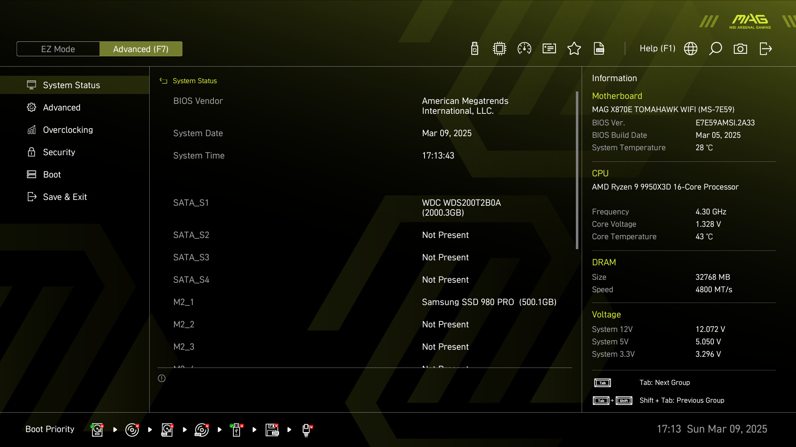
Task: Click the Motherboard heading in Information panel
Action: tap(617, 96)
